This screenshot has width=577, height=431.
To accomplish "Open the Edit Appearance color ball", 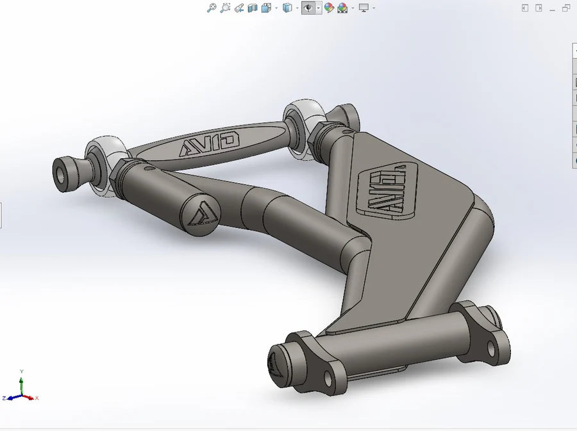I will click(329, 8).
